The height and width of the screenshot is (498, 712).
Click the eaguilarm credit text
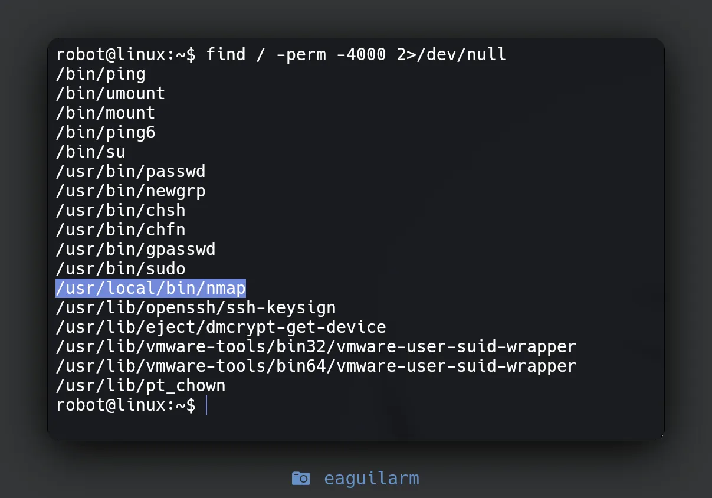pyautogui.click(x=371, y=478)
